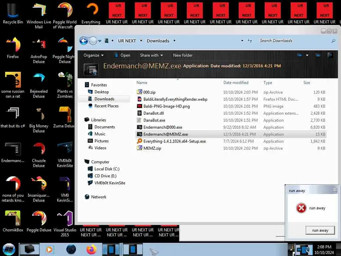Sort files by the Type column header
This screenshot has width=341, height=256.
pyautogui.click(x=268, y=83)
